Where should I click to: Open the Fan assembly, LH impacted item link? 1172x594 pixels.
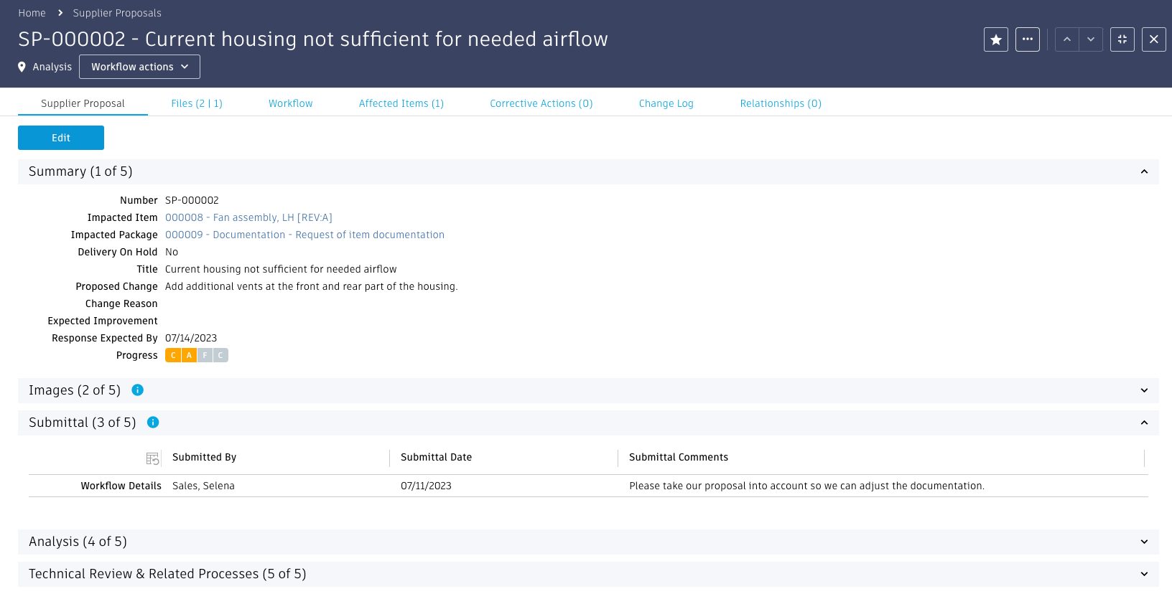point(248,217)
